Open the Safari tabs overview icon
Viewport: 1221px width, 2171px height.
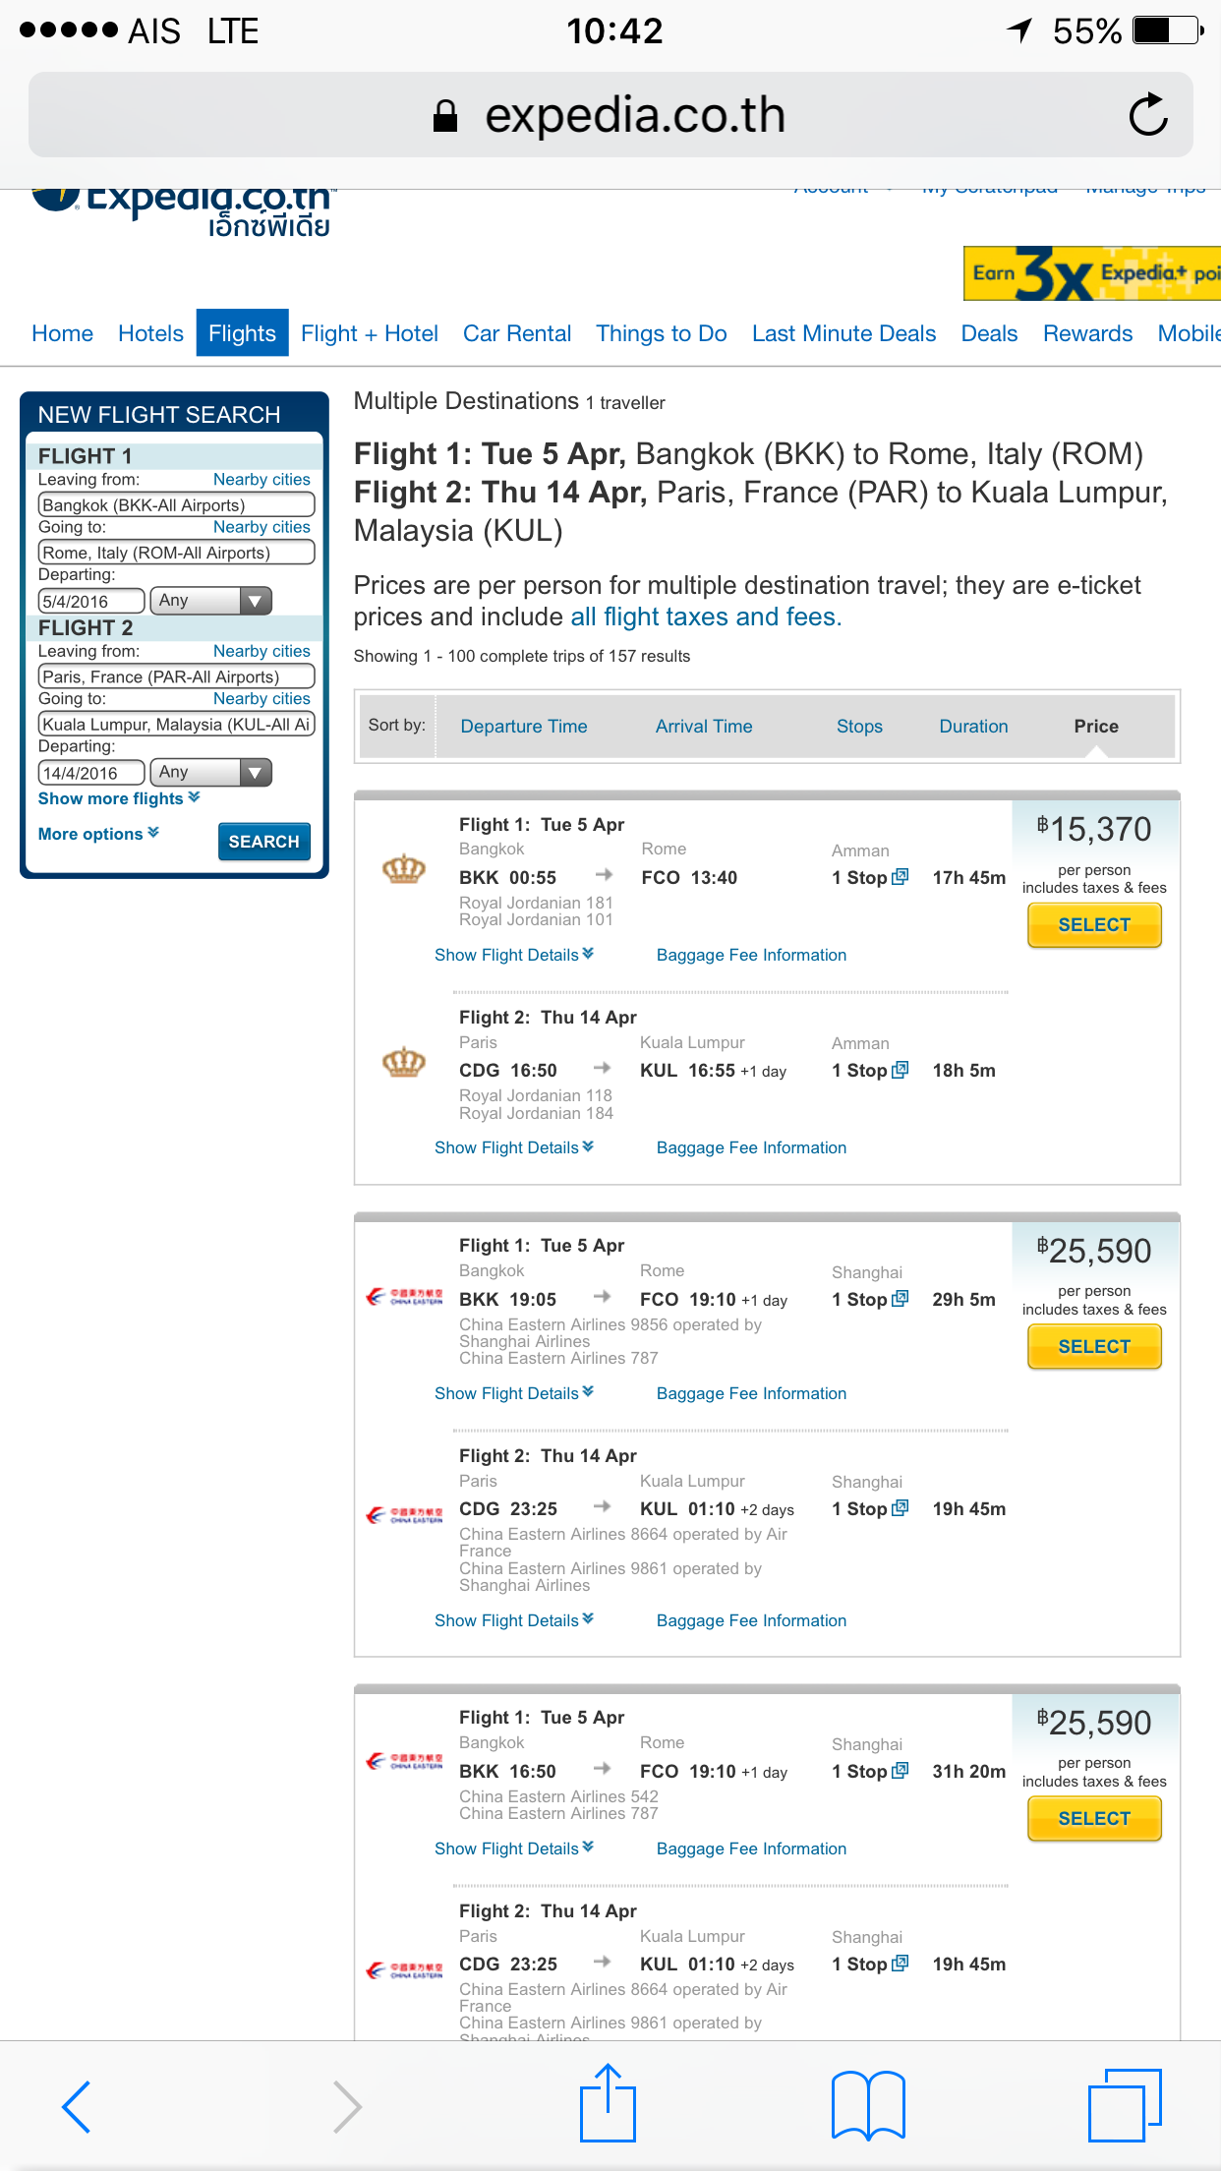1126,2105
